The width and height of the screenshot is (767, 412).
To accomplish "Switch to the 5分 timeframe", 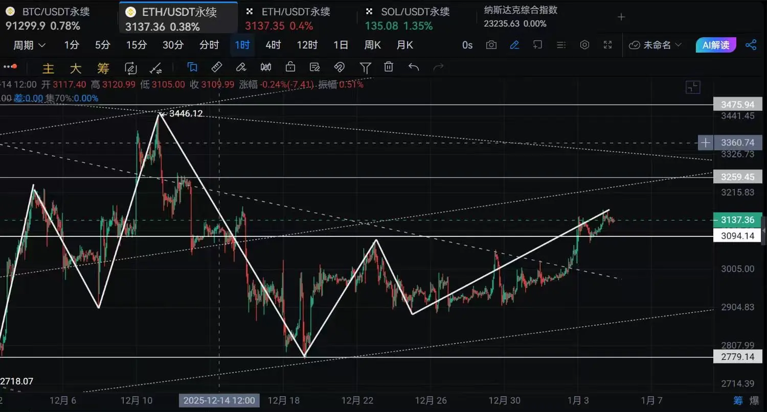I will tap(103, 45).
